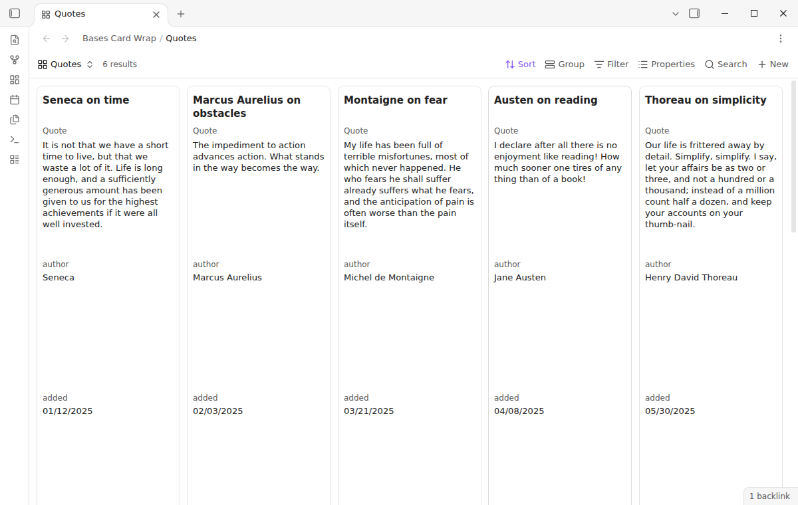Click added date 02/03/2025
This screenshot has width=798, height=505.
[x=218, y=411]
